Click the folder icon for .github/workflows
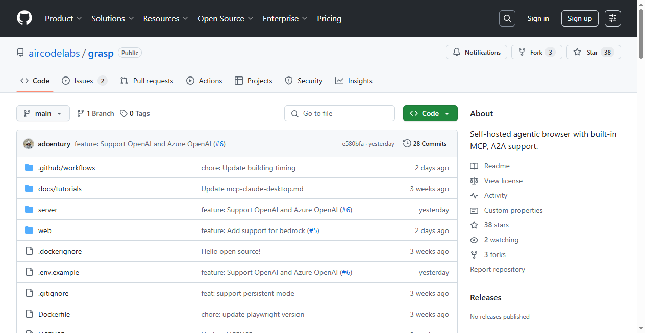645x333 pixels. click(x=29, y=168)
